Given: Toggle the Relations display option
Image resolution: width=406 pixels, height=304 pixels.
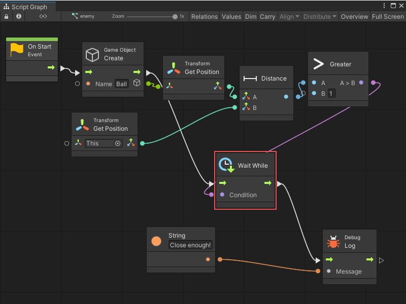Looking at the screenshot, I should click(204, 16).
